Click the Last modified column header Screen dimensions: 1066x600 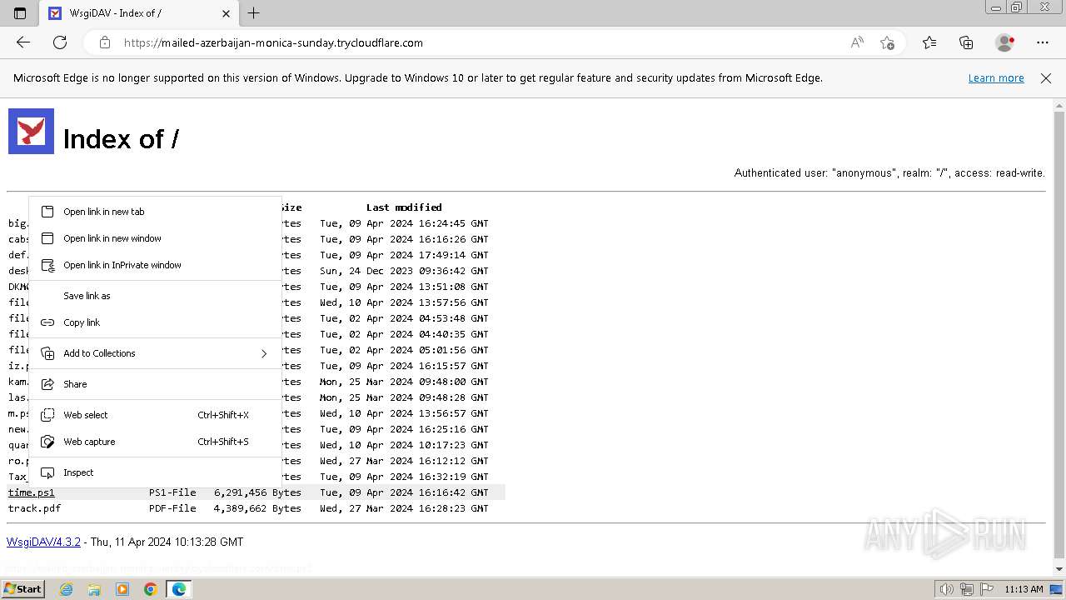coord(404,207)
